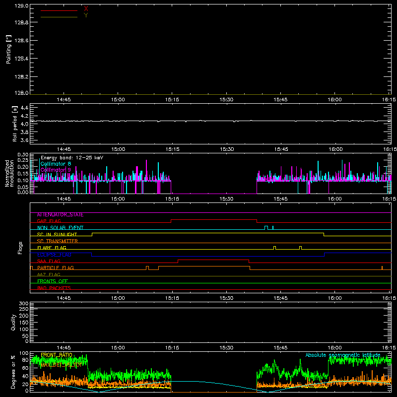
Task: Click the Normalized modulation axis title
Action: pos(9,173)
